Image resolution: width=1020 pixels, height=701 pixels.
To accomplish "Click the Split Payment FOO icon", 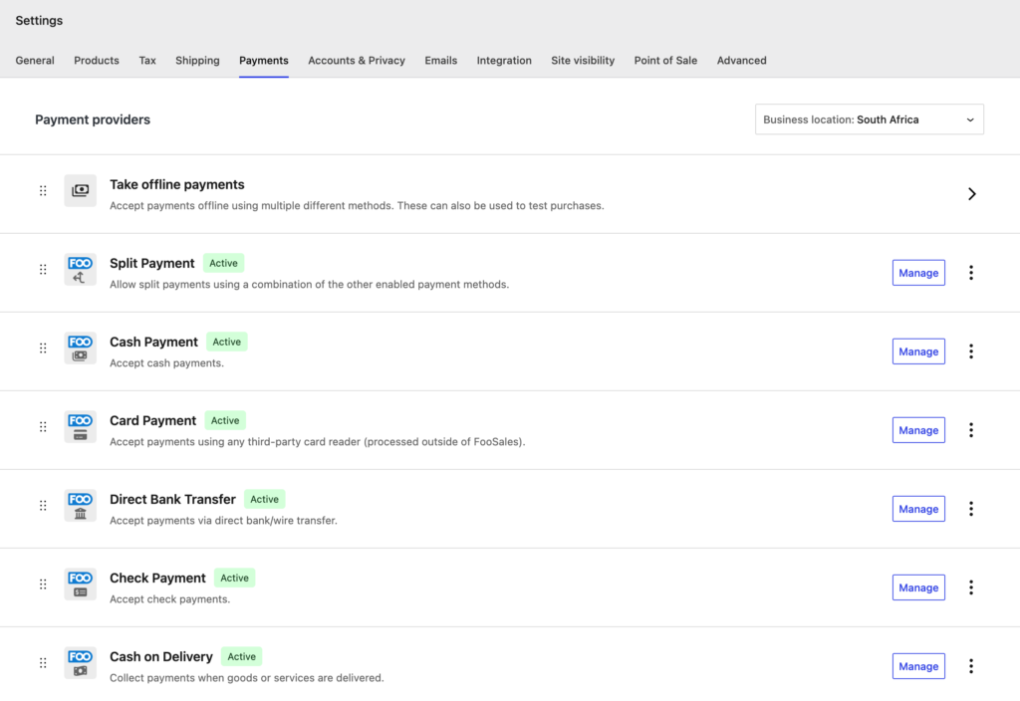I will (80, 269).
